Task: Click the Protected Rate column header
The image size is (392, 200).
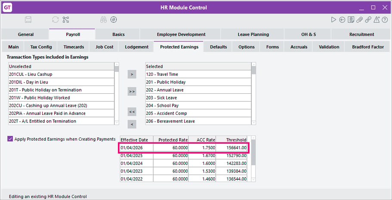Action: [x=171, y=140]
